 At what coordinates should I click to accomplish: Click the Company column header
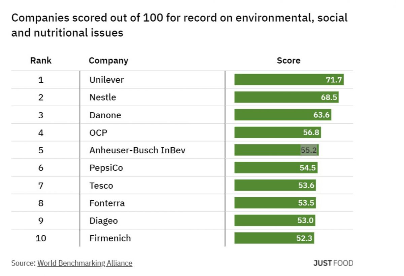(x=108, y=61)
